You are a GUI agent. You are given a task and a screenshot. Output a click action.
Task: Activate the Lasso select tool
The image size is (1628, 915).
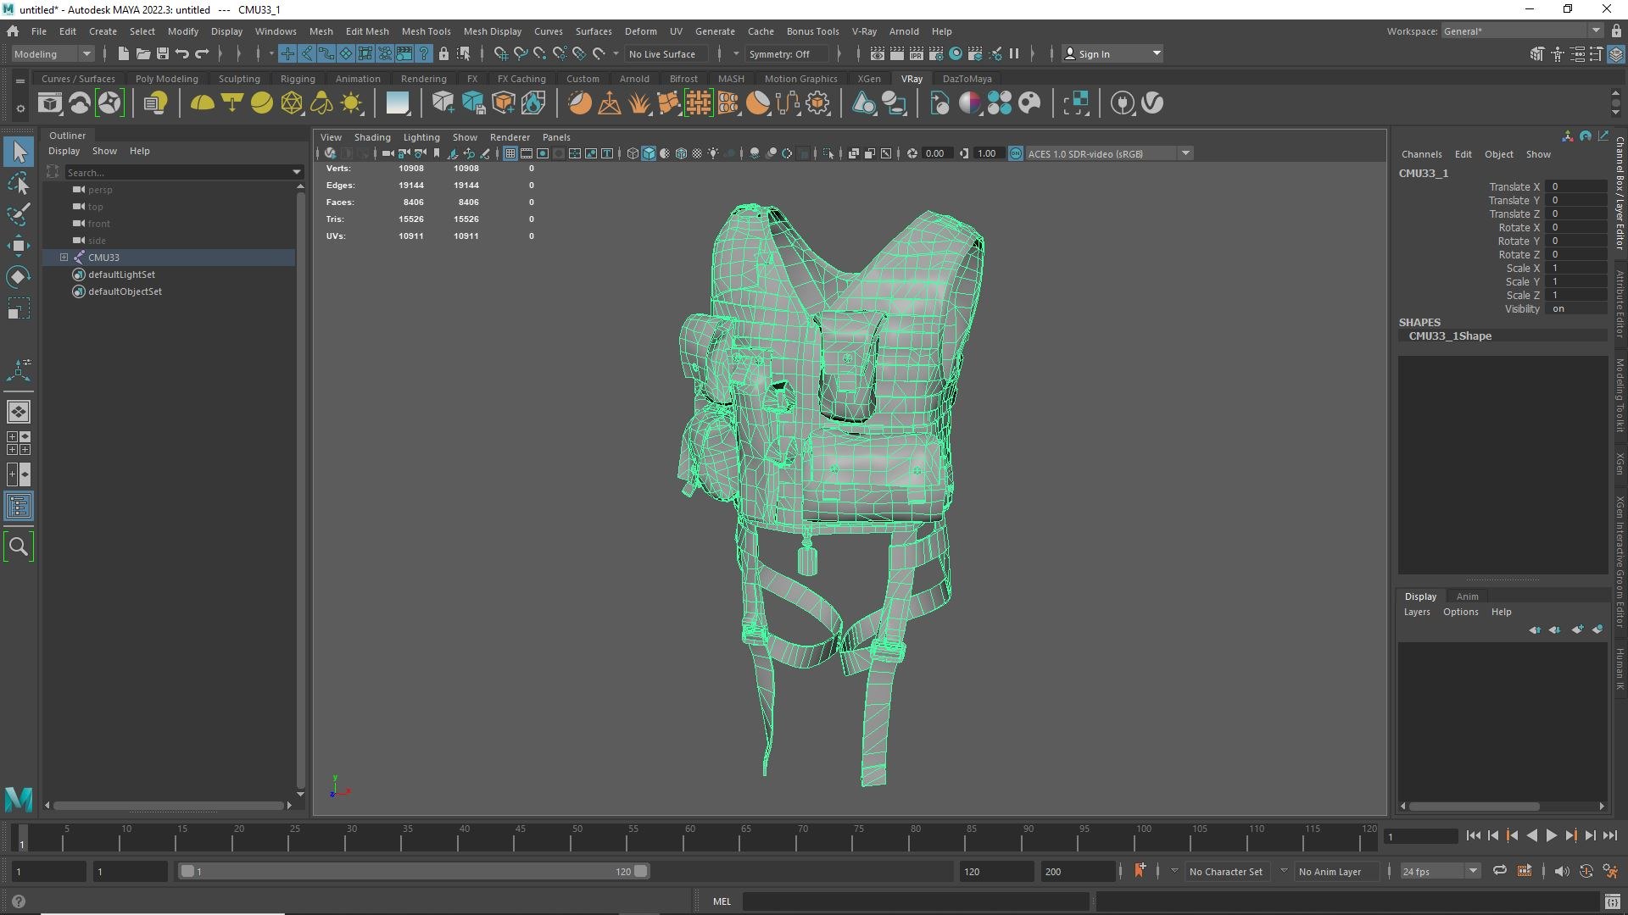pos(19,183)
